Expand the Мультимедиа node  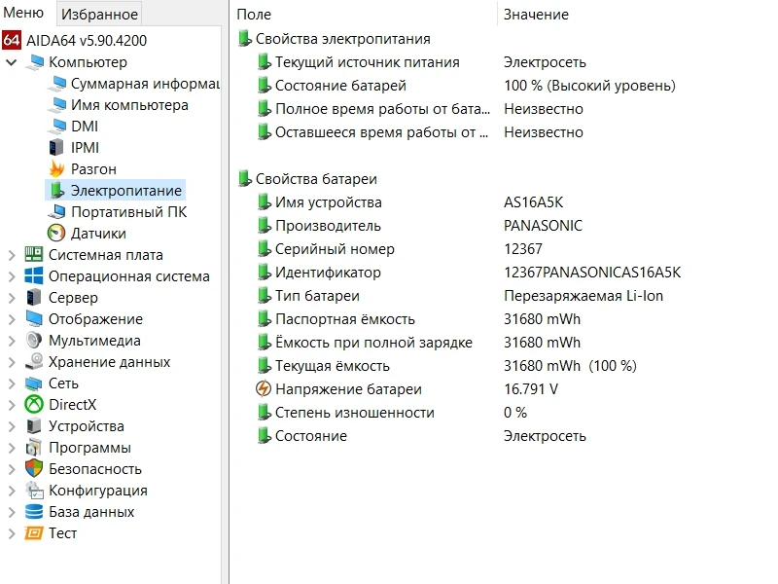pyautogui.click(x=12, y=340)
